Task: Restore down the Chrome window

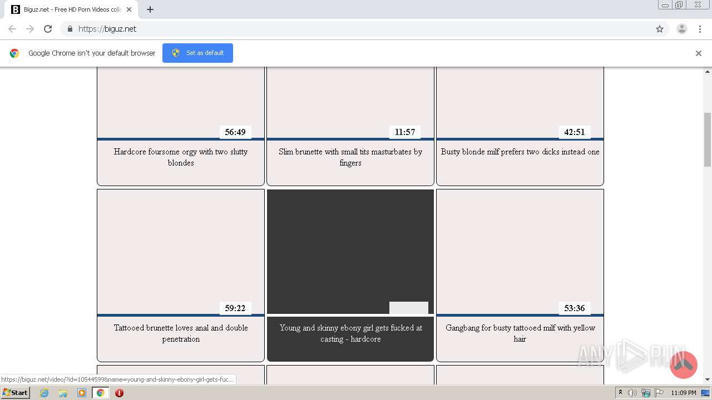Action: (679, 5)
